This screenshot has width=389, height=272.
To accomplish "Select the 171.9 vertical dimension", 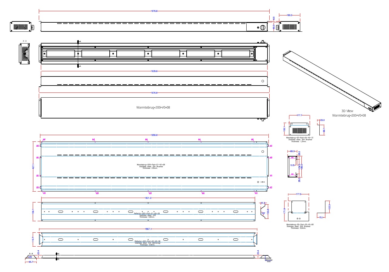I will tap(284, 210).
